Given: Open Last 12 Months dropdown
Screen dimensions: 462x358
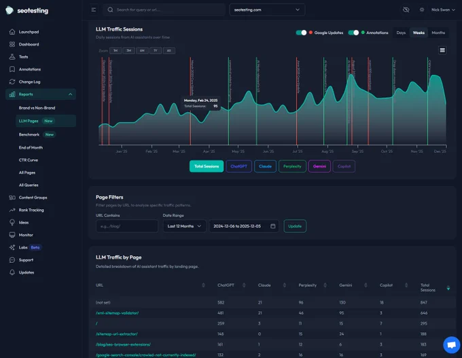Looking at the screenshot, I should coord(184,226).
